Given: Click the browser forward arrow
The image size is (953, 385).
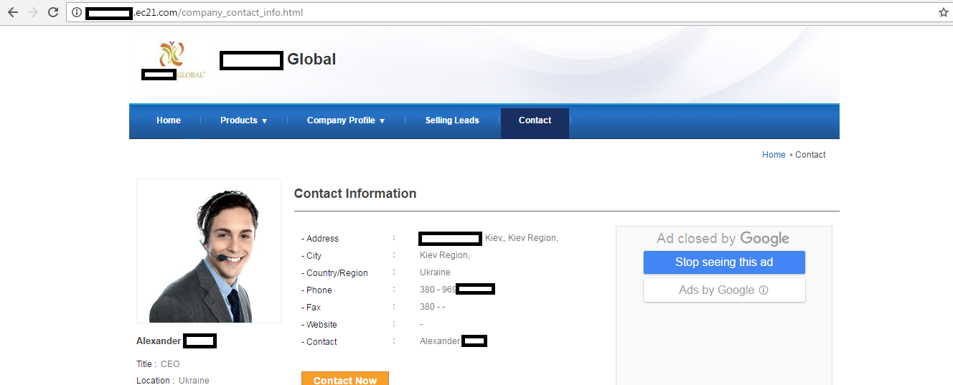Looking at the screenshot, I should click(x=32, y=12).
